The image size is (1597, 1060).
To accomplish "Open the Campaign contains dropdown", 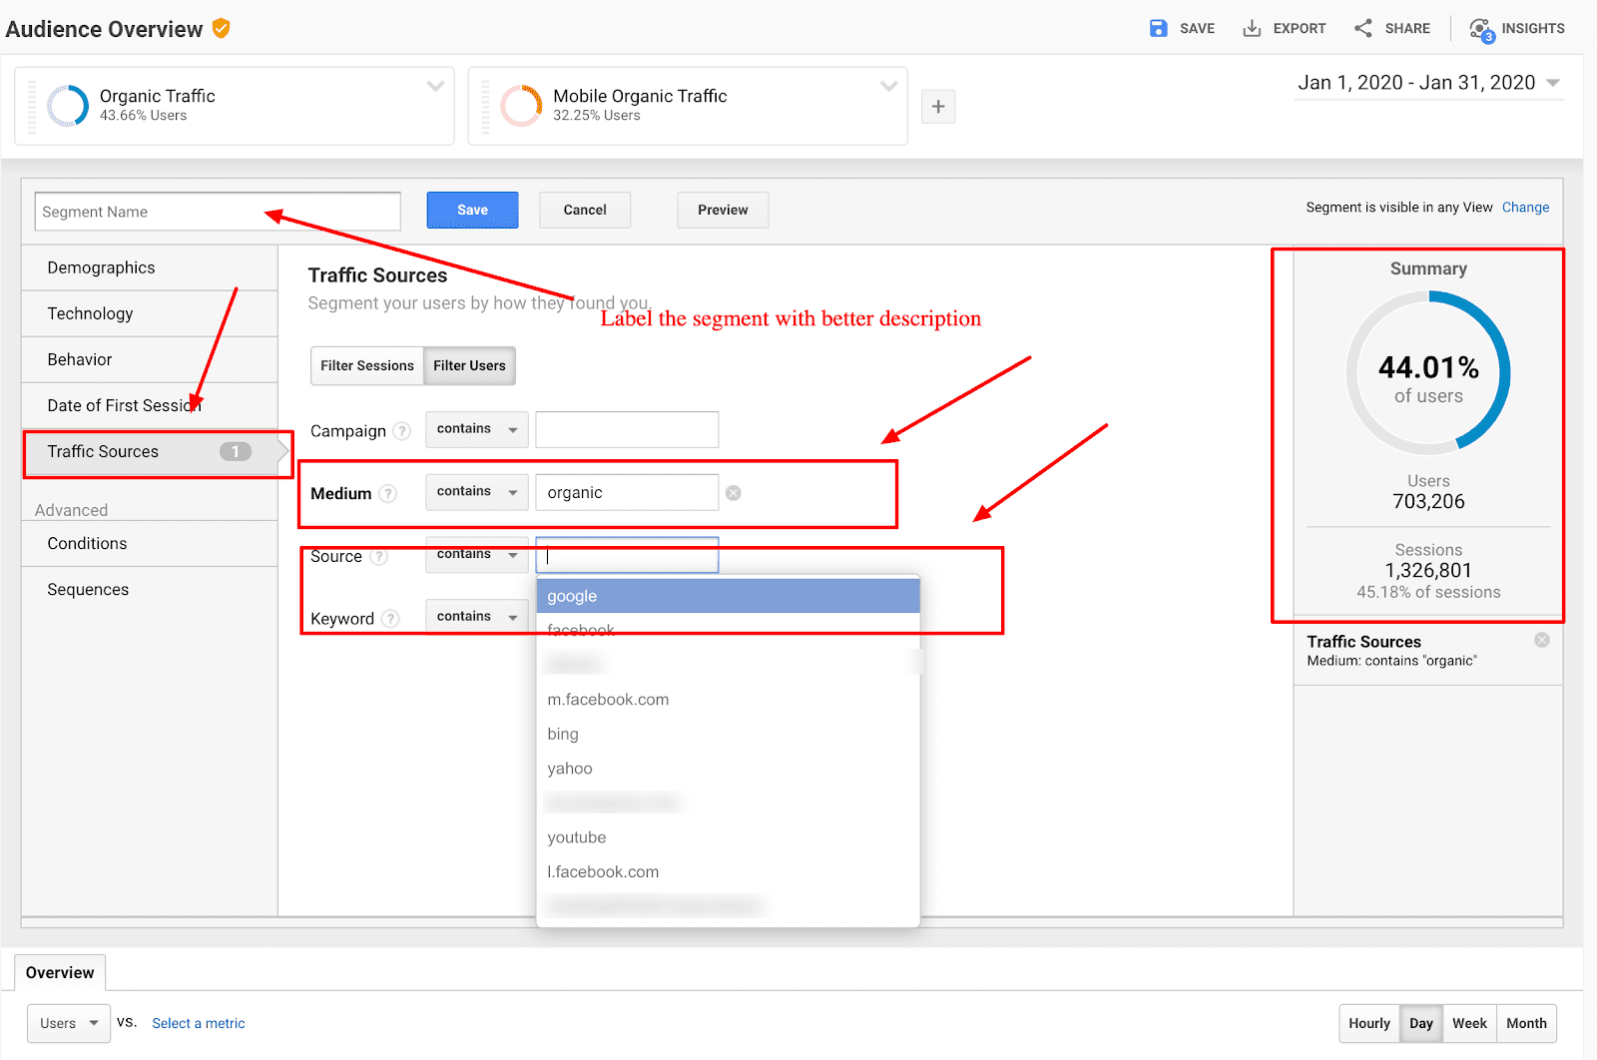I will click(476, 429).
